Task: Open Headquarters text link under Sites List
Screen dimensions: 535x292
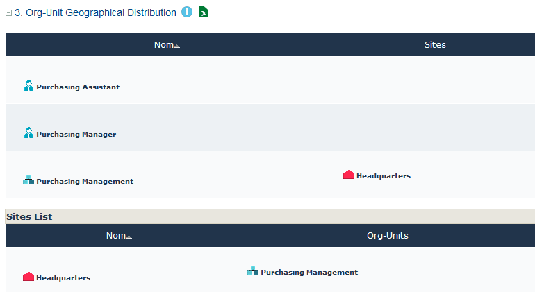Action: click(x=63, y=278)
